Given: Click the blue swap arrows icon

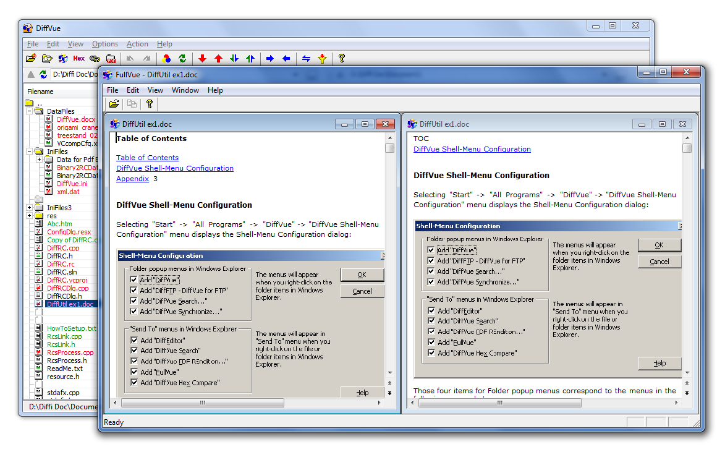Looking at the screenshot, I should [306, 58].
